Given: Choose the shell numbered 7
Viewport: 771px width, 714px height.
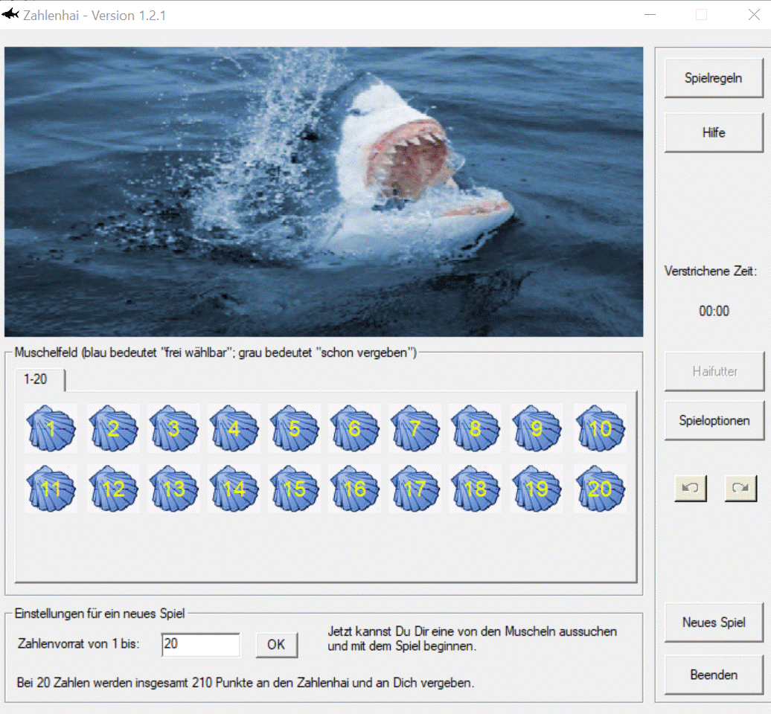Looking at the screenshot, I should [415, 428].
